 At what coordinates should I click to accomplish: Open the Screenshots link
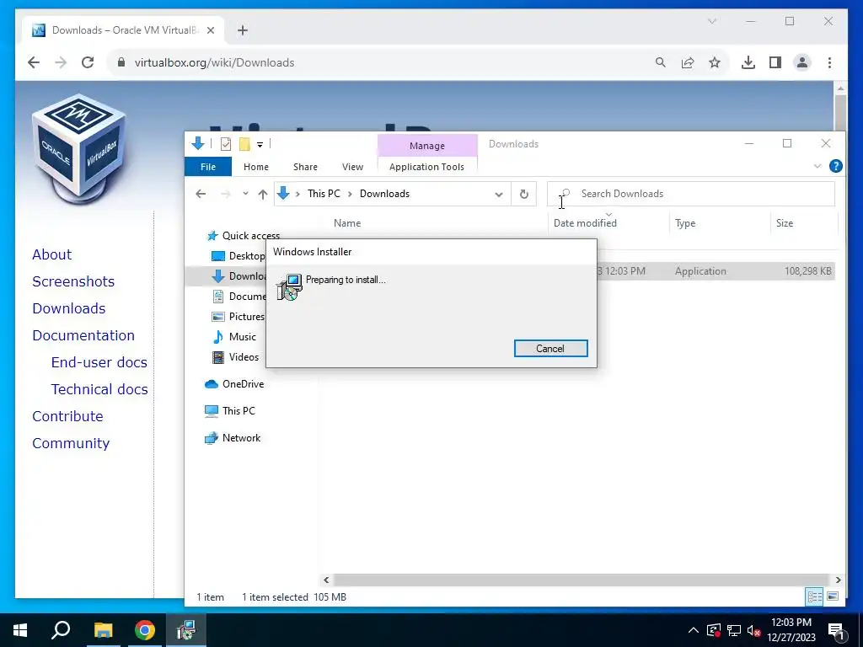[x=73, y=281]
